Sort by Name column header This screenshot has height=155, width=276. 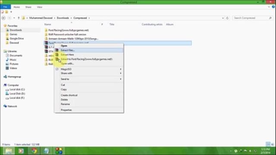(47, 25)
